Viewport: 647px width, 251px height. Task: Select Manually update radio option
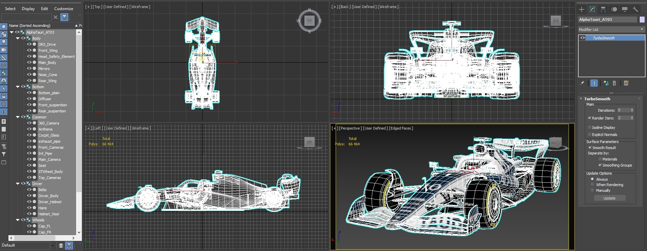(592, 190)
